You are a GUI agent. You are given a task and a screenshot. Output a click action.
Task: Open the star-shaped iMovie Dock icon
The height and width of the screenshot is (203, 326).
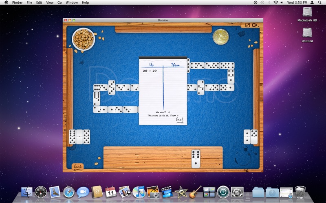point(181,192)
